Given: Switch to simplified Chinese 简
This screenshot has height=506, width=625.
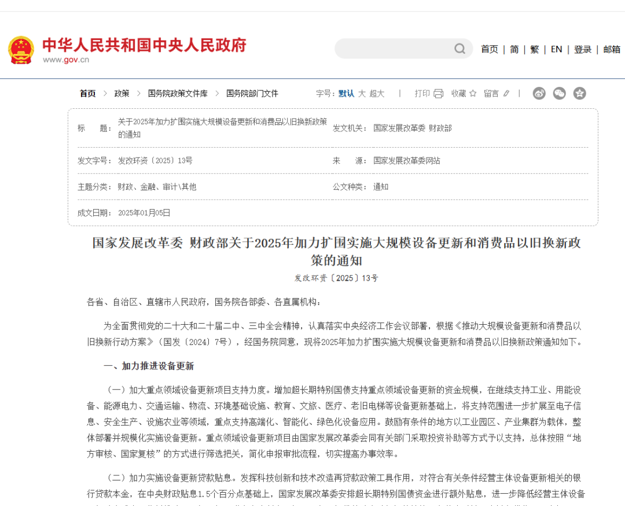Looking at the screenshot, I should (514, 49).
